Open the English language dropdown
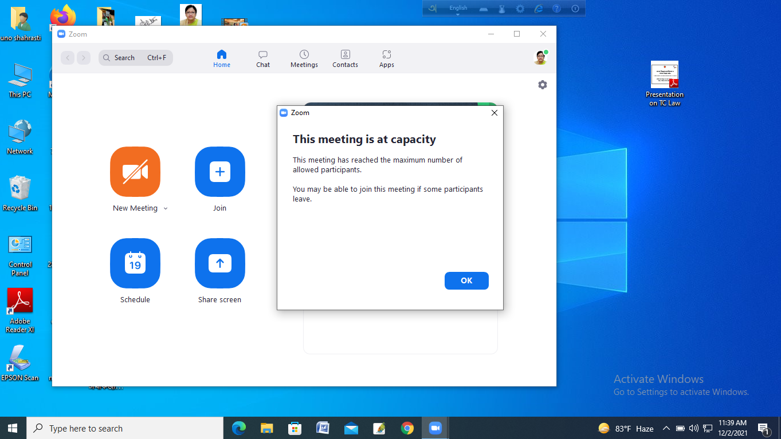Image resolution: width=781 pixels, height=439 pixels. tap(458, 9)
